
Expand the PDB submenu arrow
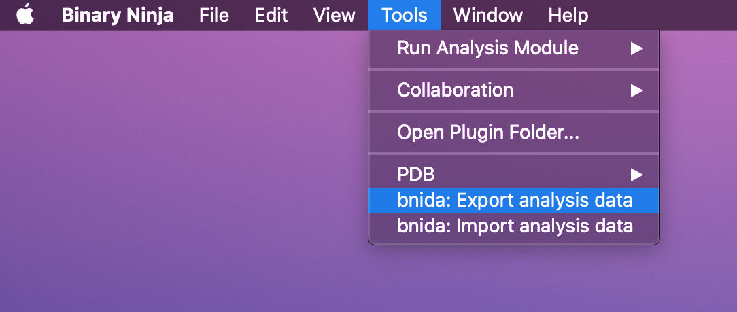point(637,175)
